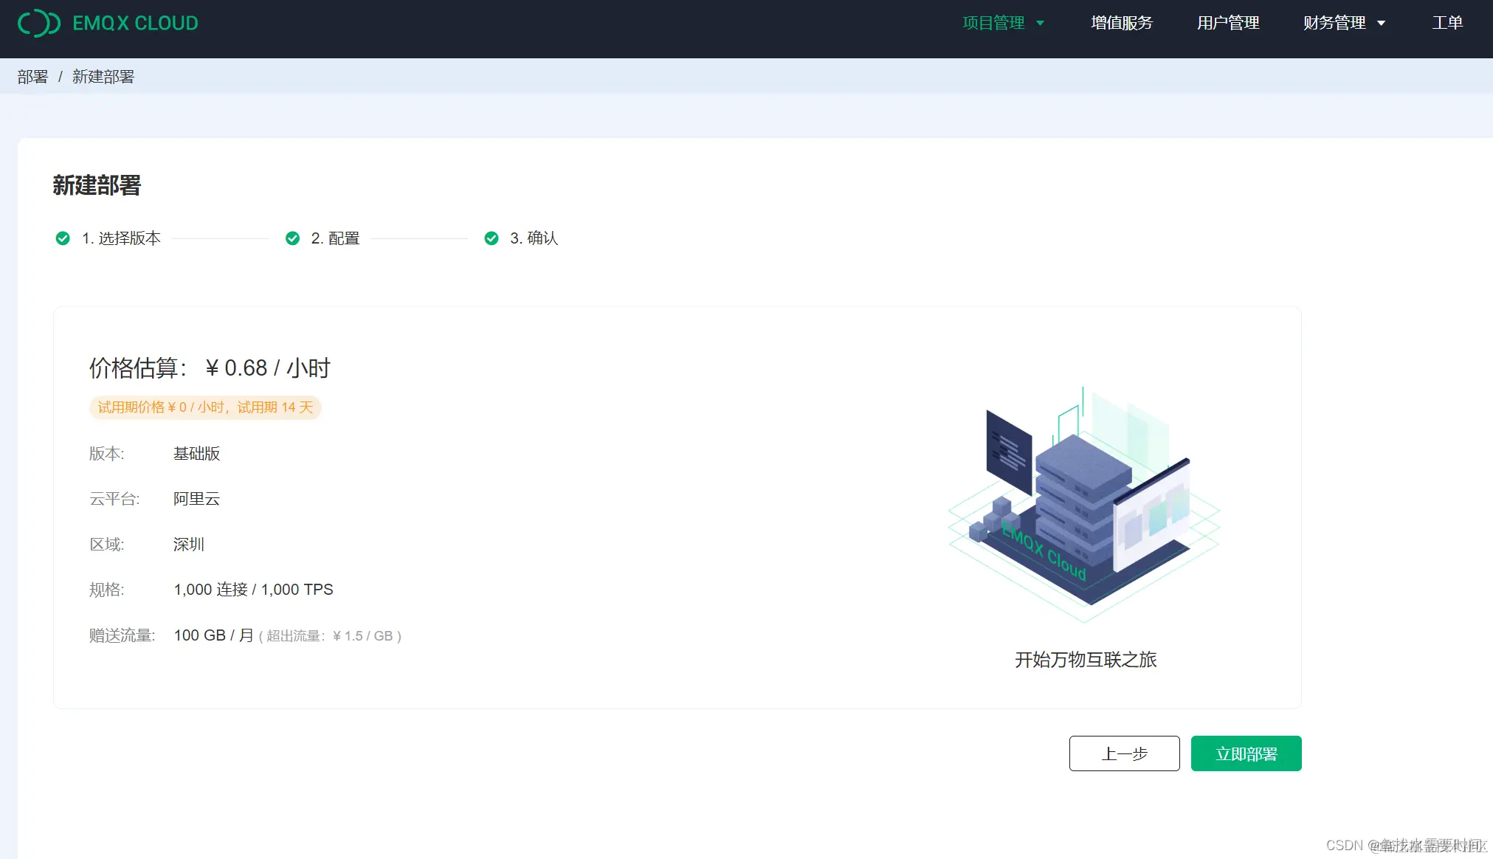The height and width of the screenshot is (859, 1493).
Task: Open the 工单 menu item
Action: click(x=1447, y=23)
